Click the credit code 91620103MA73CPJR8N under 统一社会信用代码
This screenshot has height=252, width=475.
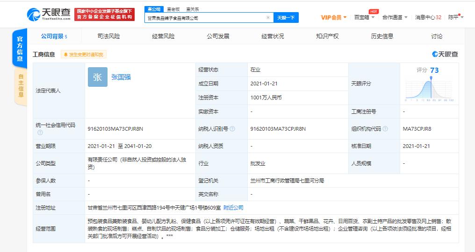(x=115, y=129)
